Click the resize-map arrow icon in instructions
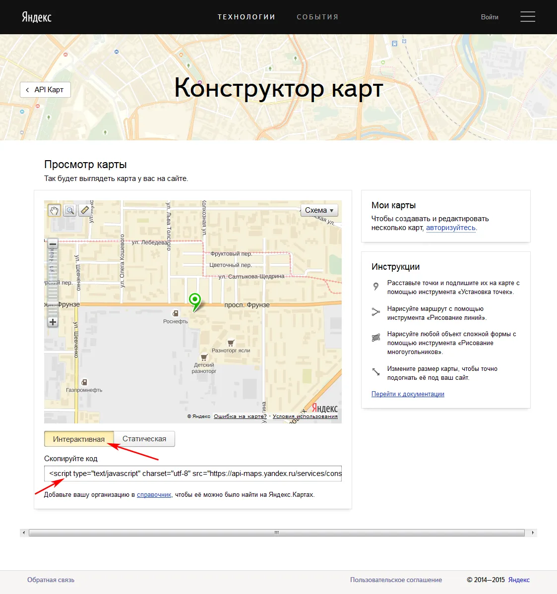The width and height of the screenshot is (557, 594). 376,372
